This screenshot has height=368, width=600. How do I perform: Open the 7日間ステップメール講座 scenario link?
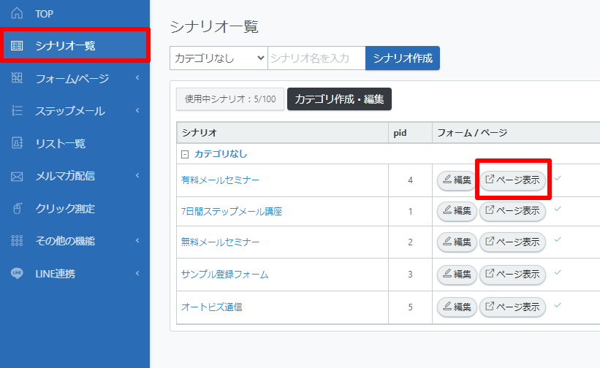232,212
